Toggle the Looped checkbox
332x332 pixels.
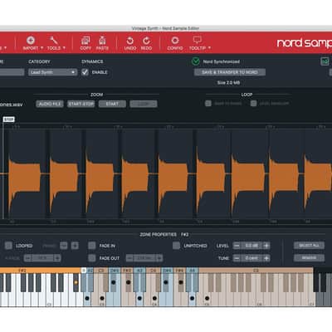[x=8, y=246]
